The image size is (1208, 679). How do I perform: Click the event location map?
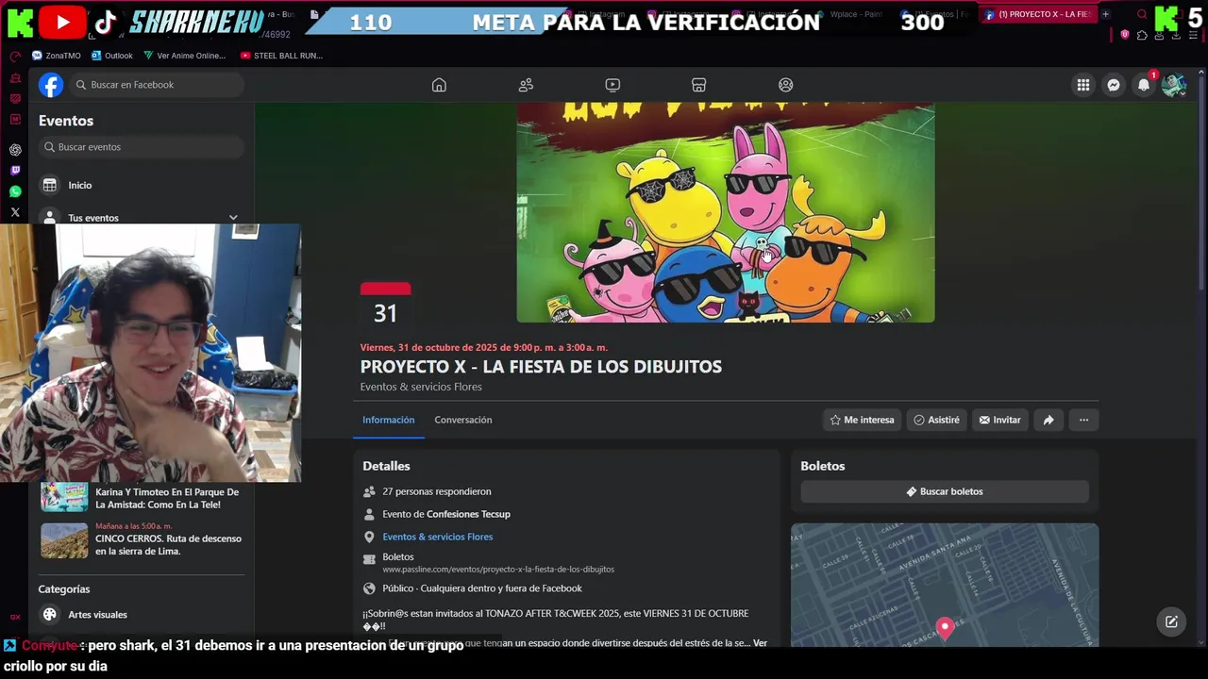click(x=945, y=585)
